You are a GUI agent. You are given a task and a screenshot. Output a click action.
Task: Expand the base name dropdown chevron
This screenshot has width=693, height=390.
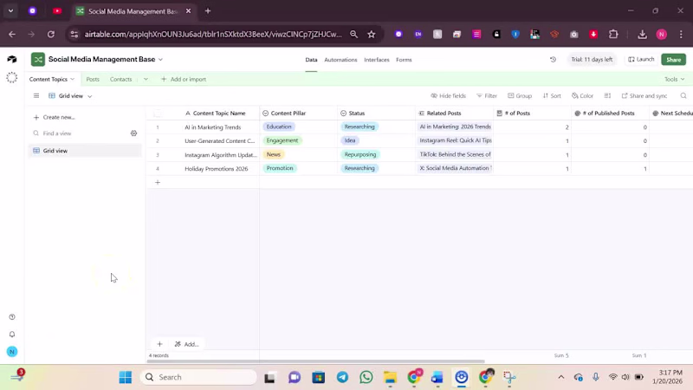(x=160, y=59)
